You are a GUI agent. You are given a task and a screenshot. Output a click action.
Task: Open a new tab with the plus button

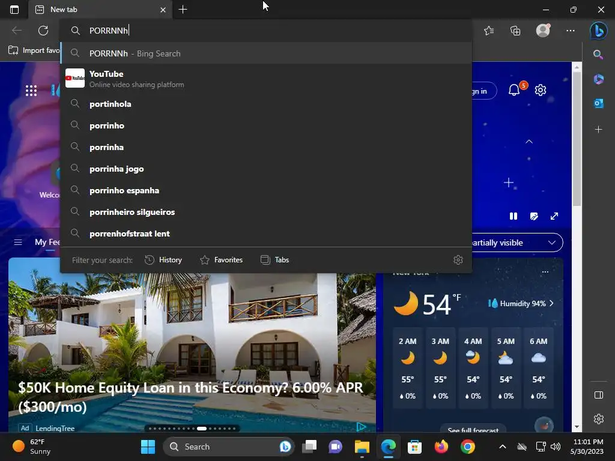click(183, 10)
